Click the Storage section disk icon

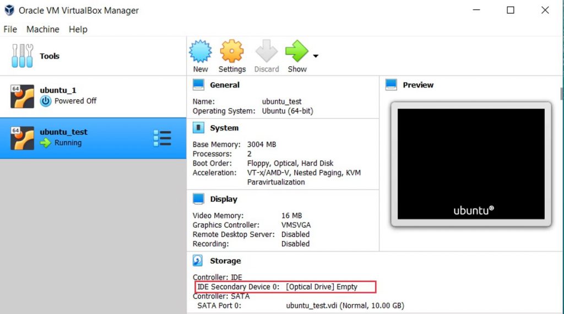tap(198, 261)
